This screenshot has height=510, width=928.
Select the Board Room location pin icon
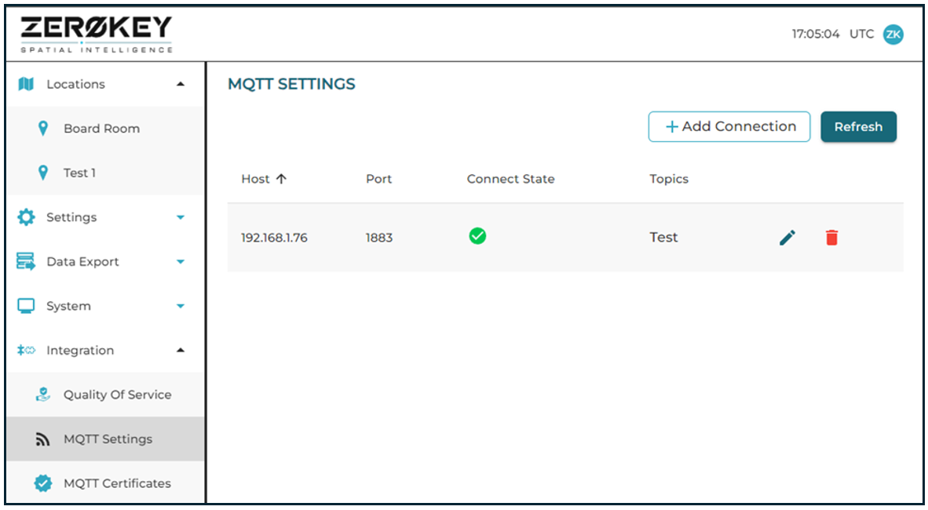(42, 128)
